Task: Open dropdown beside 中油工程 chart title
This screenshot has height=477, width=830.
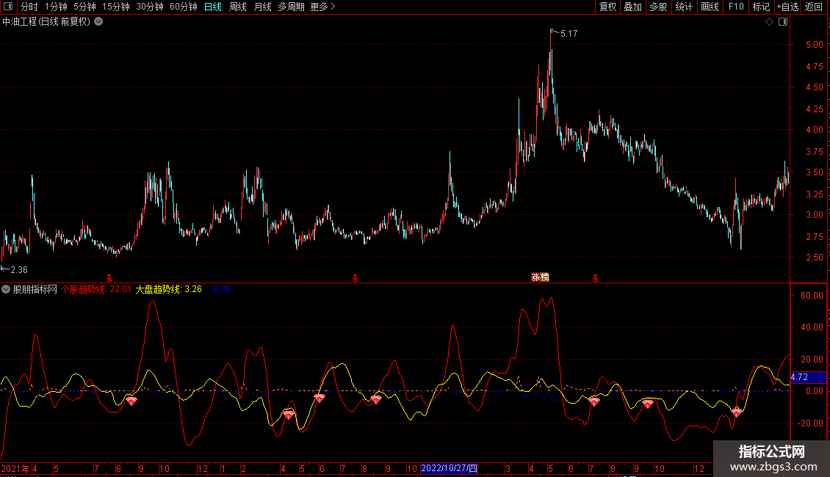Action: coord(98,22)
